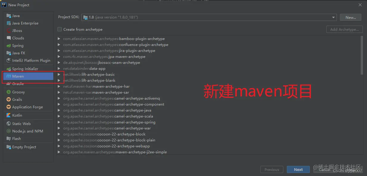Image resolution: width=367 pixels, height=176 pixels.
Task: Choose Spring project type
Action: pos(28,45)
